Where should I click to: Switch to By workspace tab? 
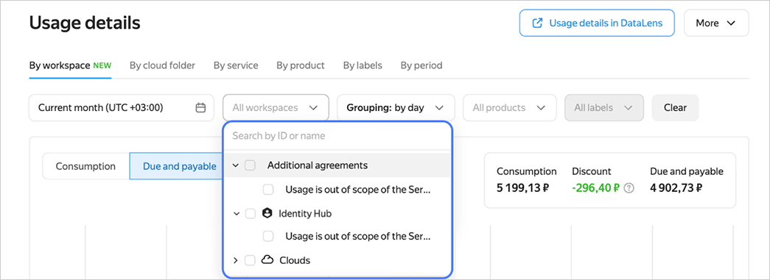tap(70, 65)
